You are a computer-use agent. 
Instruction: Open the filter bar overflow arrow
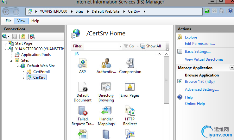click(167, 49)
